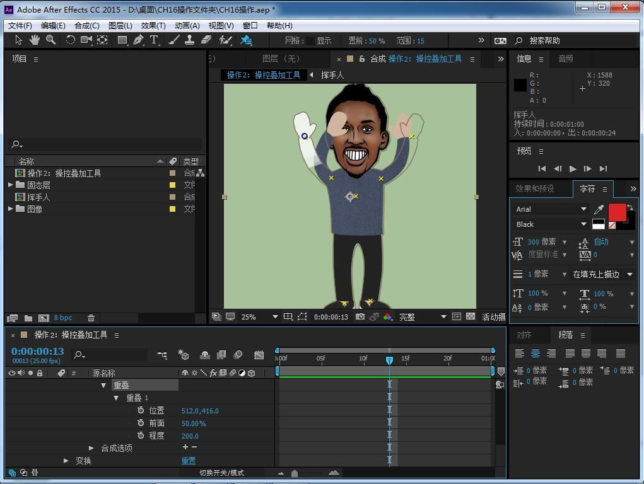
Task: Select the Horizontal Type tool
Action: [x=154, y=40]
